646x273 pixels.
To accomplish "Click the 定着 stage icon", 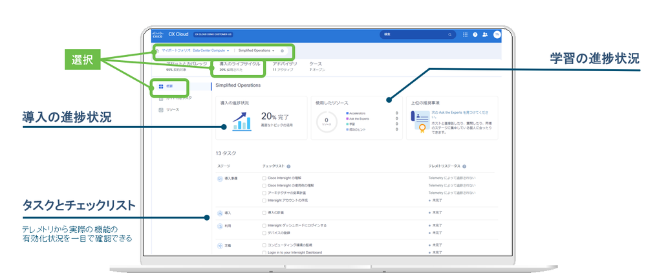I will (220, 245).
